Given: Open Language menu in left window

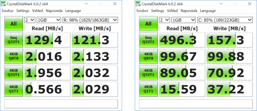Looking at the screenshot, I should pyautogui.click(x=73, y=11).
